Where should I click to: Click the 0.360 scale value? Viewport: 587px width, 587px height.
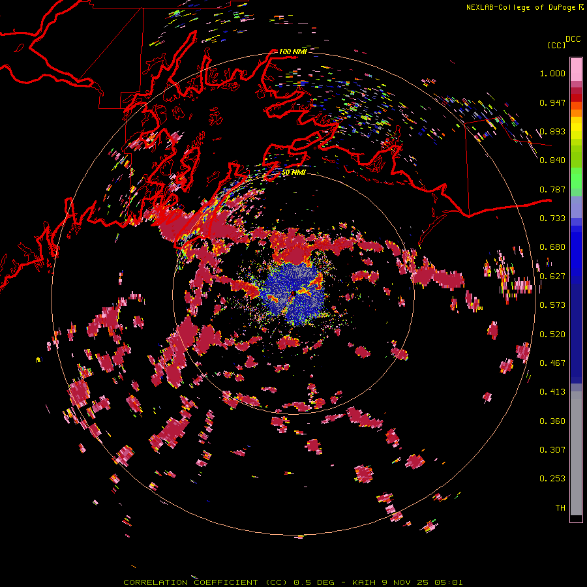[x=552, y=421]
